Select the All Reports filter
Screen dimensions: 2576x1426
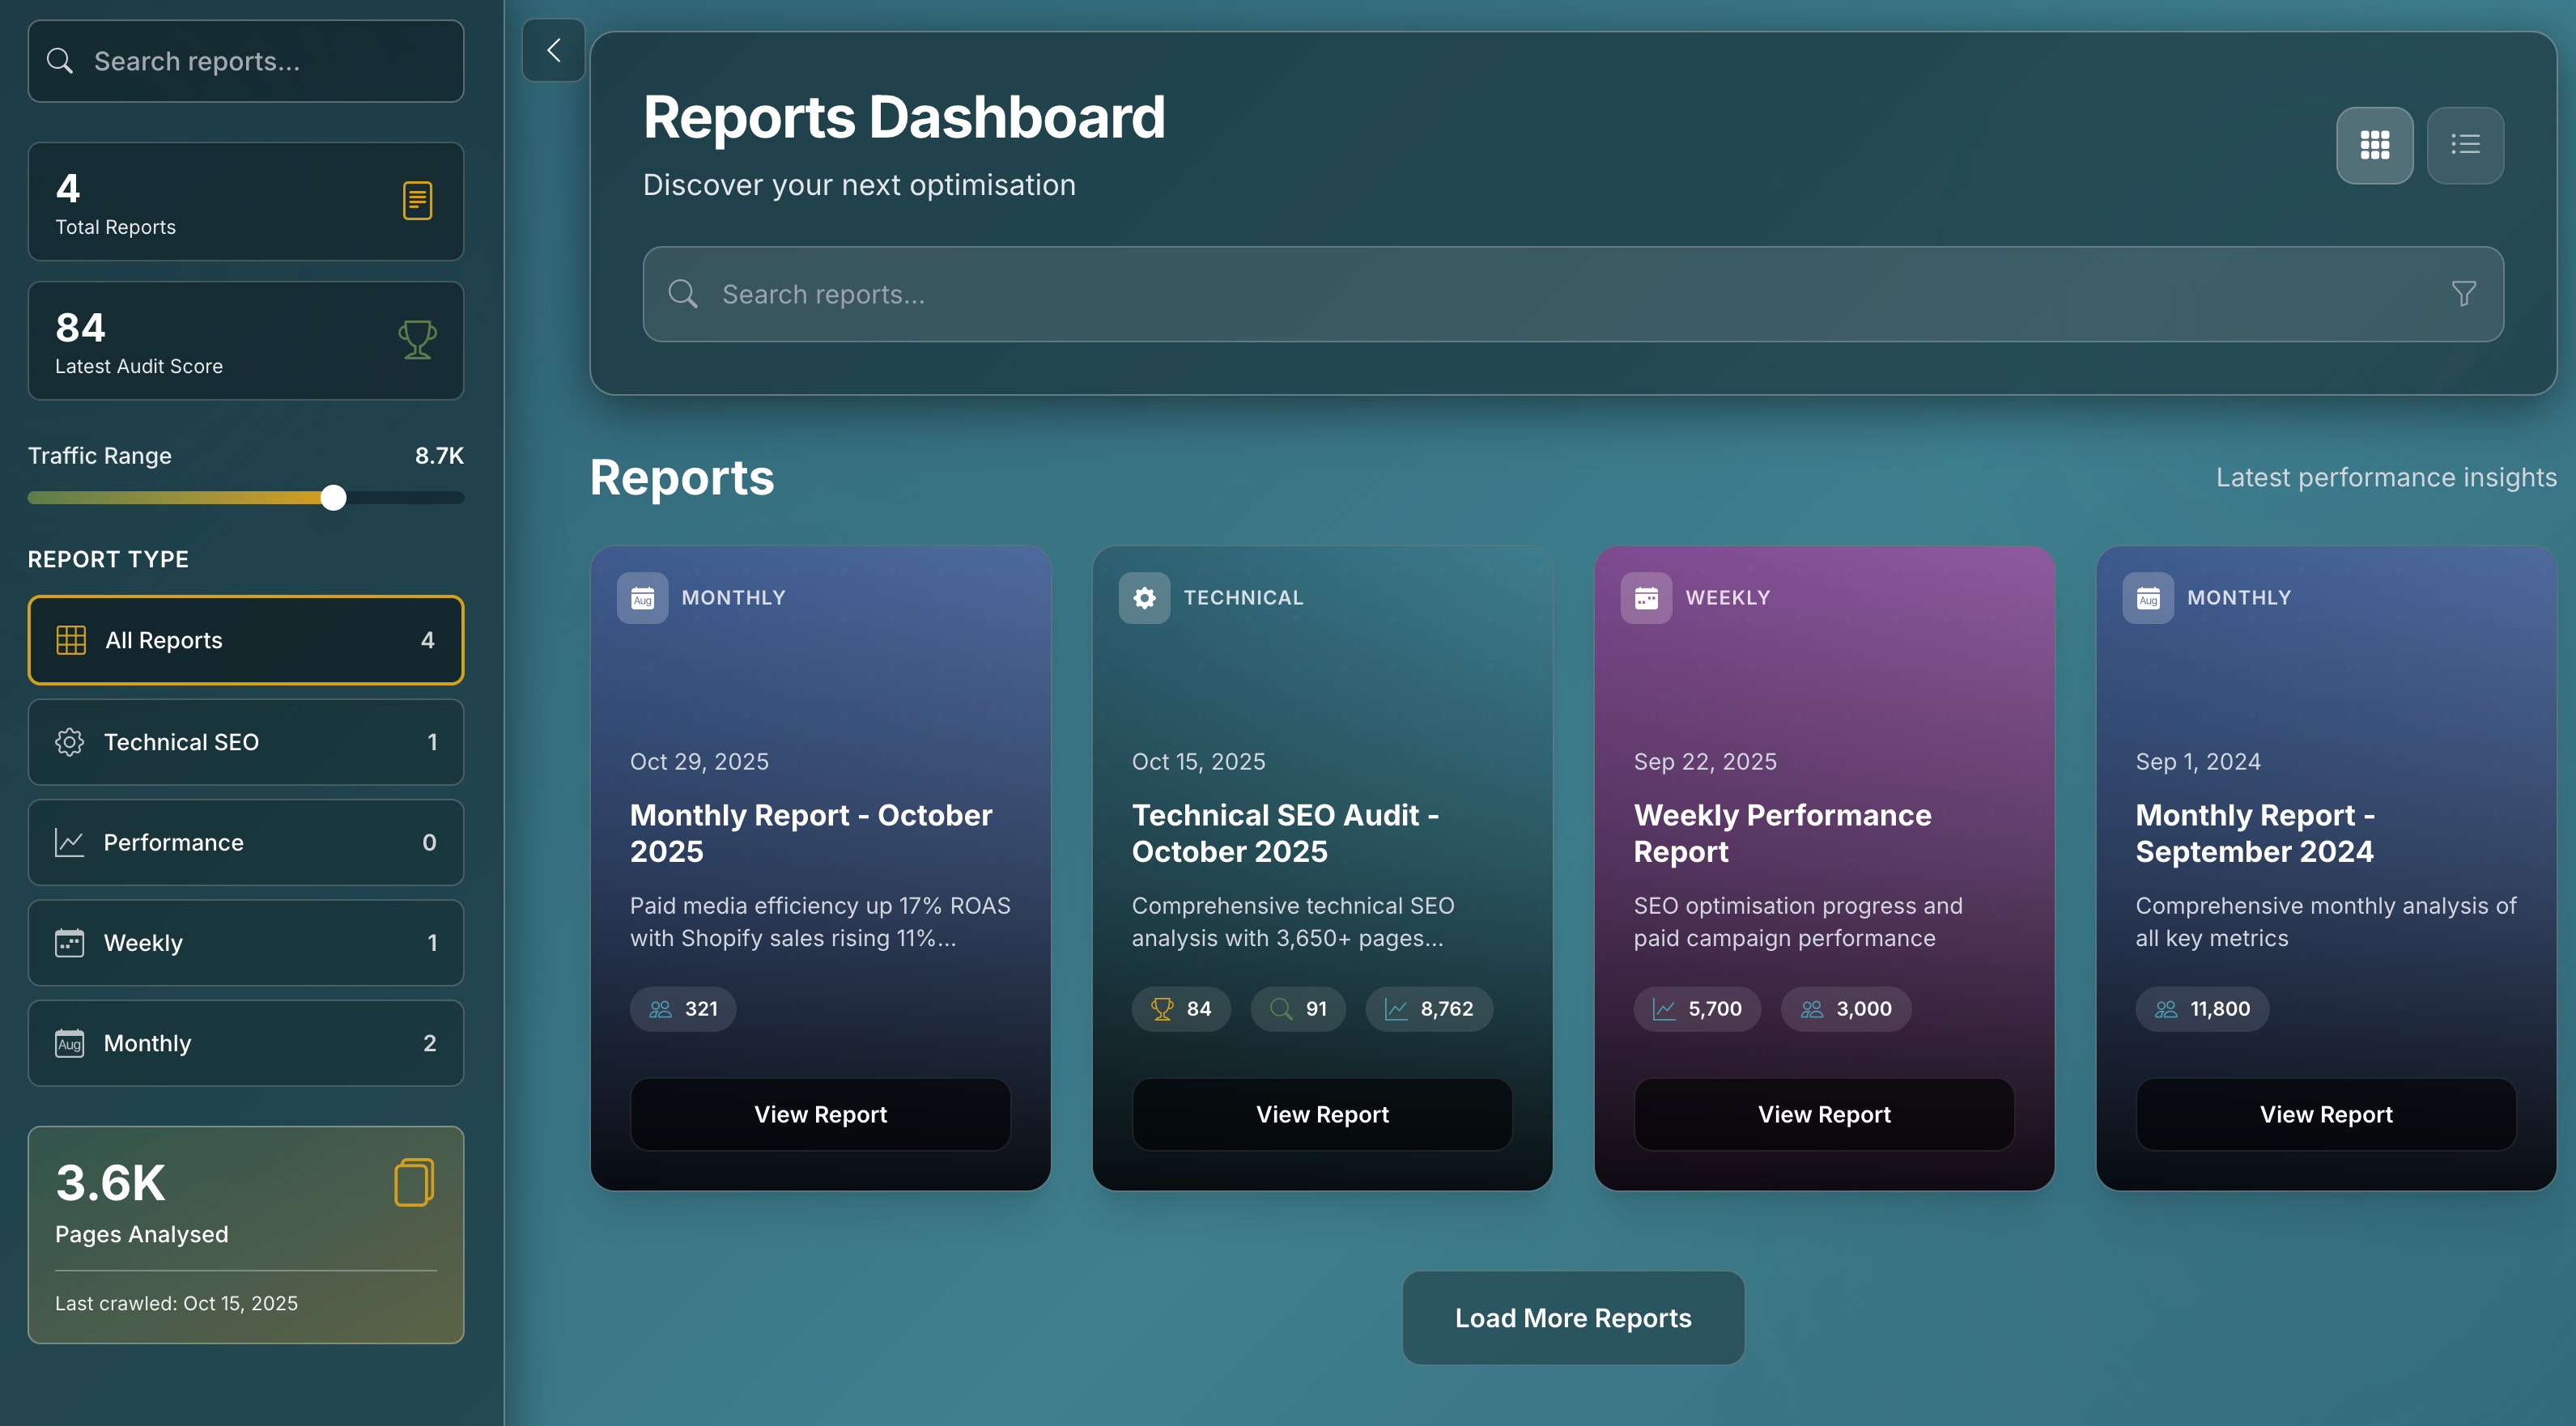(246, 640)
